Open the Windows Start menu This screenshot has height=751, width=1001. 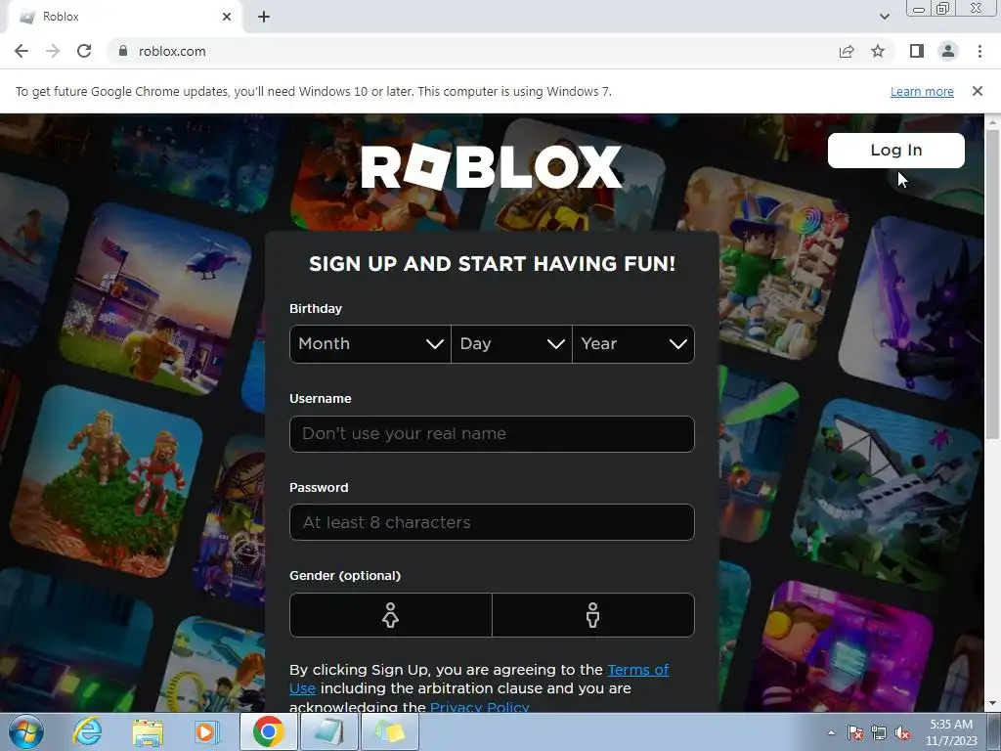pos(25,731)
